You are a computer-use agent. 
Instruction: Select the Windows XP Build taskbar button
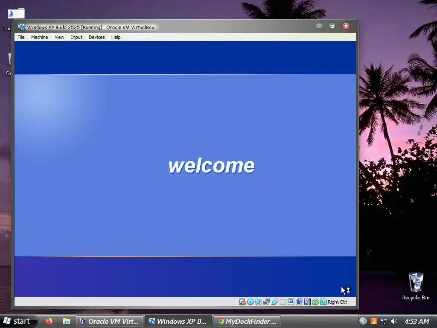pos(178,321)
